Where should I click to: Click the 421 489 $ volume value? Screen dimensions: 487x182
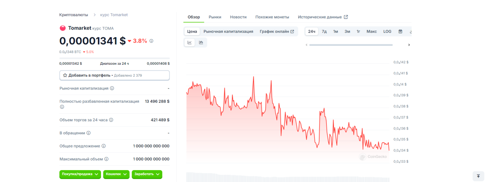tap(160, 120)
